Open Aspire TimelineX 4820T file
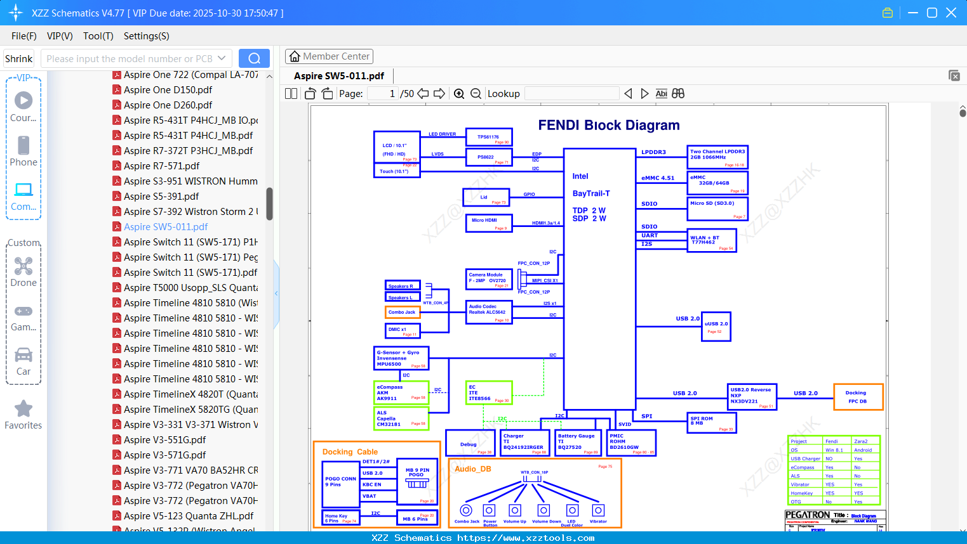967x544 pixels. [185, 394]
